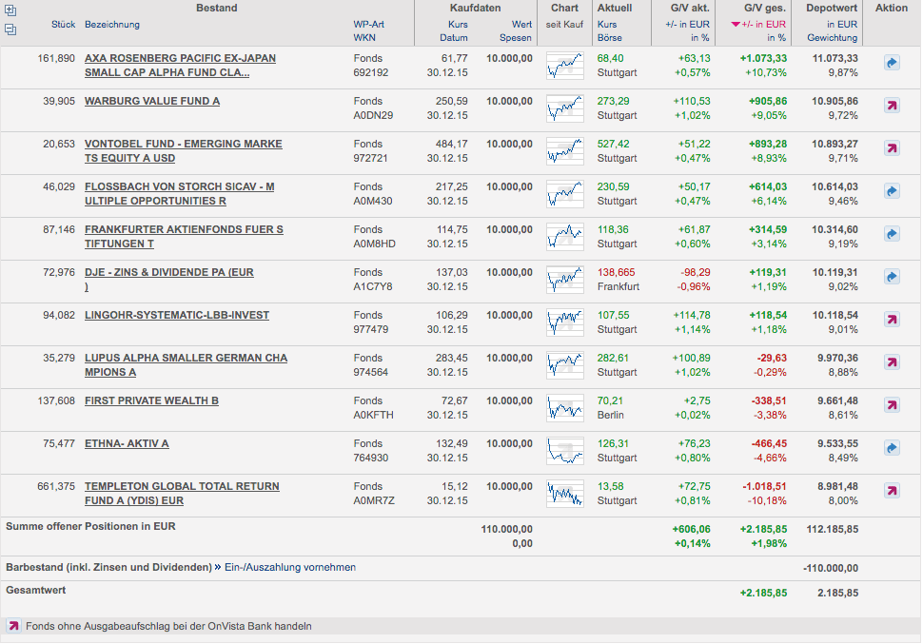Image resolution: width=923 pixels, height=644 pixels.
Task: Sort by Depotwert in EUR header
Action: pyautogui.click(x=842, y=25)
